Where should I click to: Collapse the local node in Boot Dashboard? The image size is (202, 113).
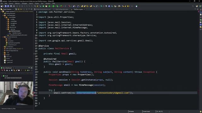point(2,76)
